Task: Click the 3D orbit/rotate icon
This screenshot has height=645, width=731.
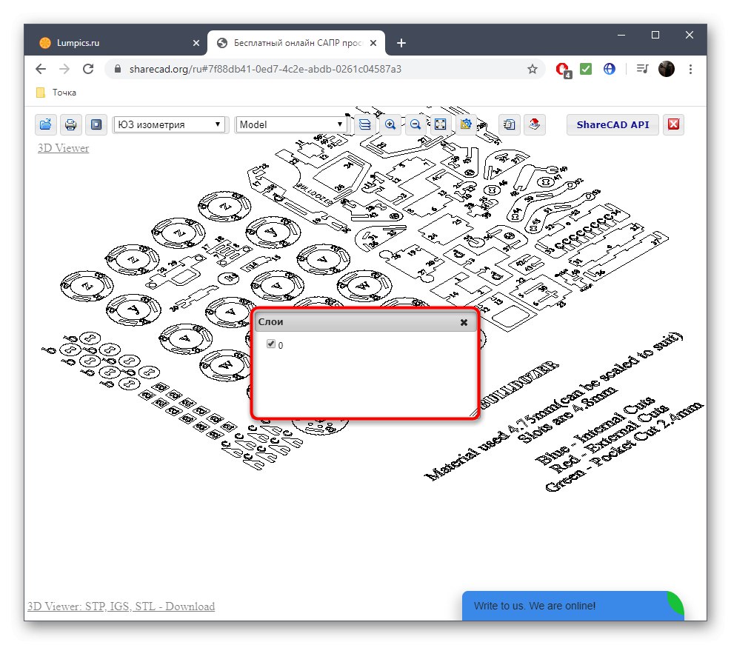Action: (x=466, y=124)
